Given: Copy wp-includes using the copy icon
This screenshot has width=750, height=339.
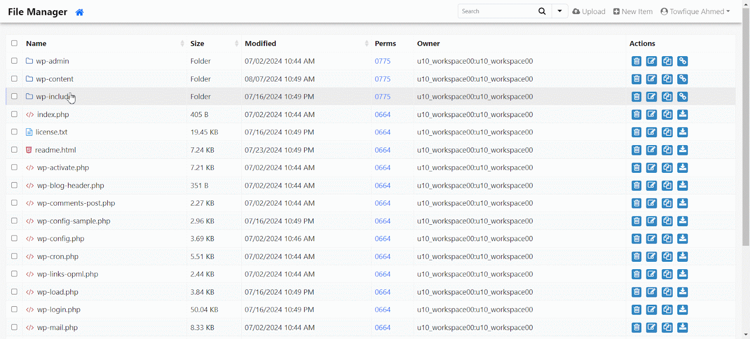Looking at the screenshot, I should [667, 96].
